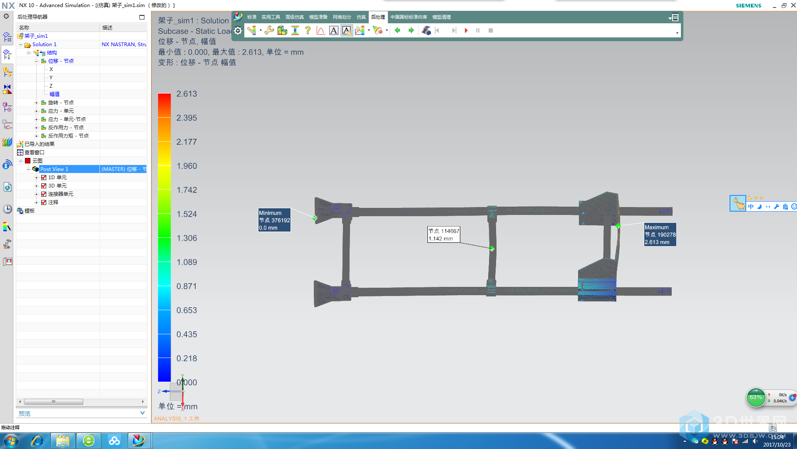
Task: Open the Constraint Navigator sidebar tab
Action: tap(7, 89)
